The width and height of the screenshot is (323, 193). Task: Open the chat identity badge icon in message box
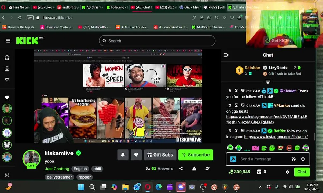pyautogui.click(x=233, y=159)
